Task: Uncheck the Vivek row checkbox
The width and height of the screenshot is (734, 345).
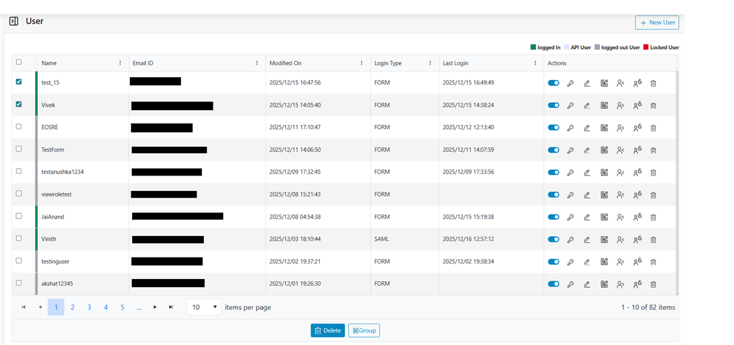Action: click(x=19, y=104)
